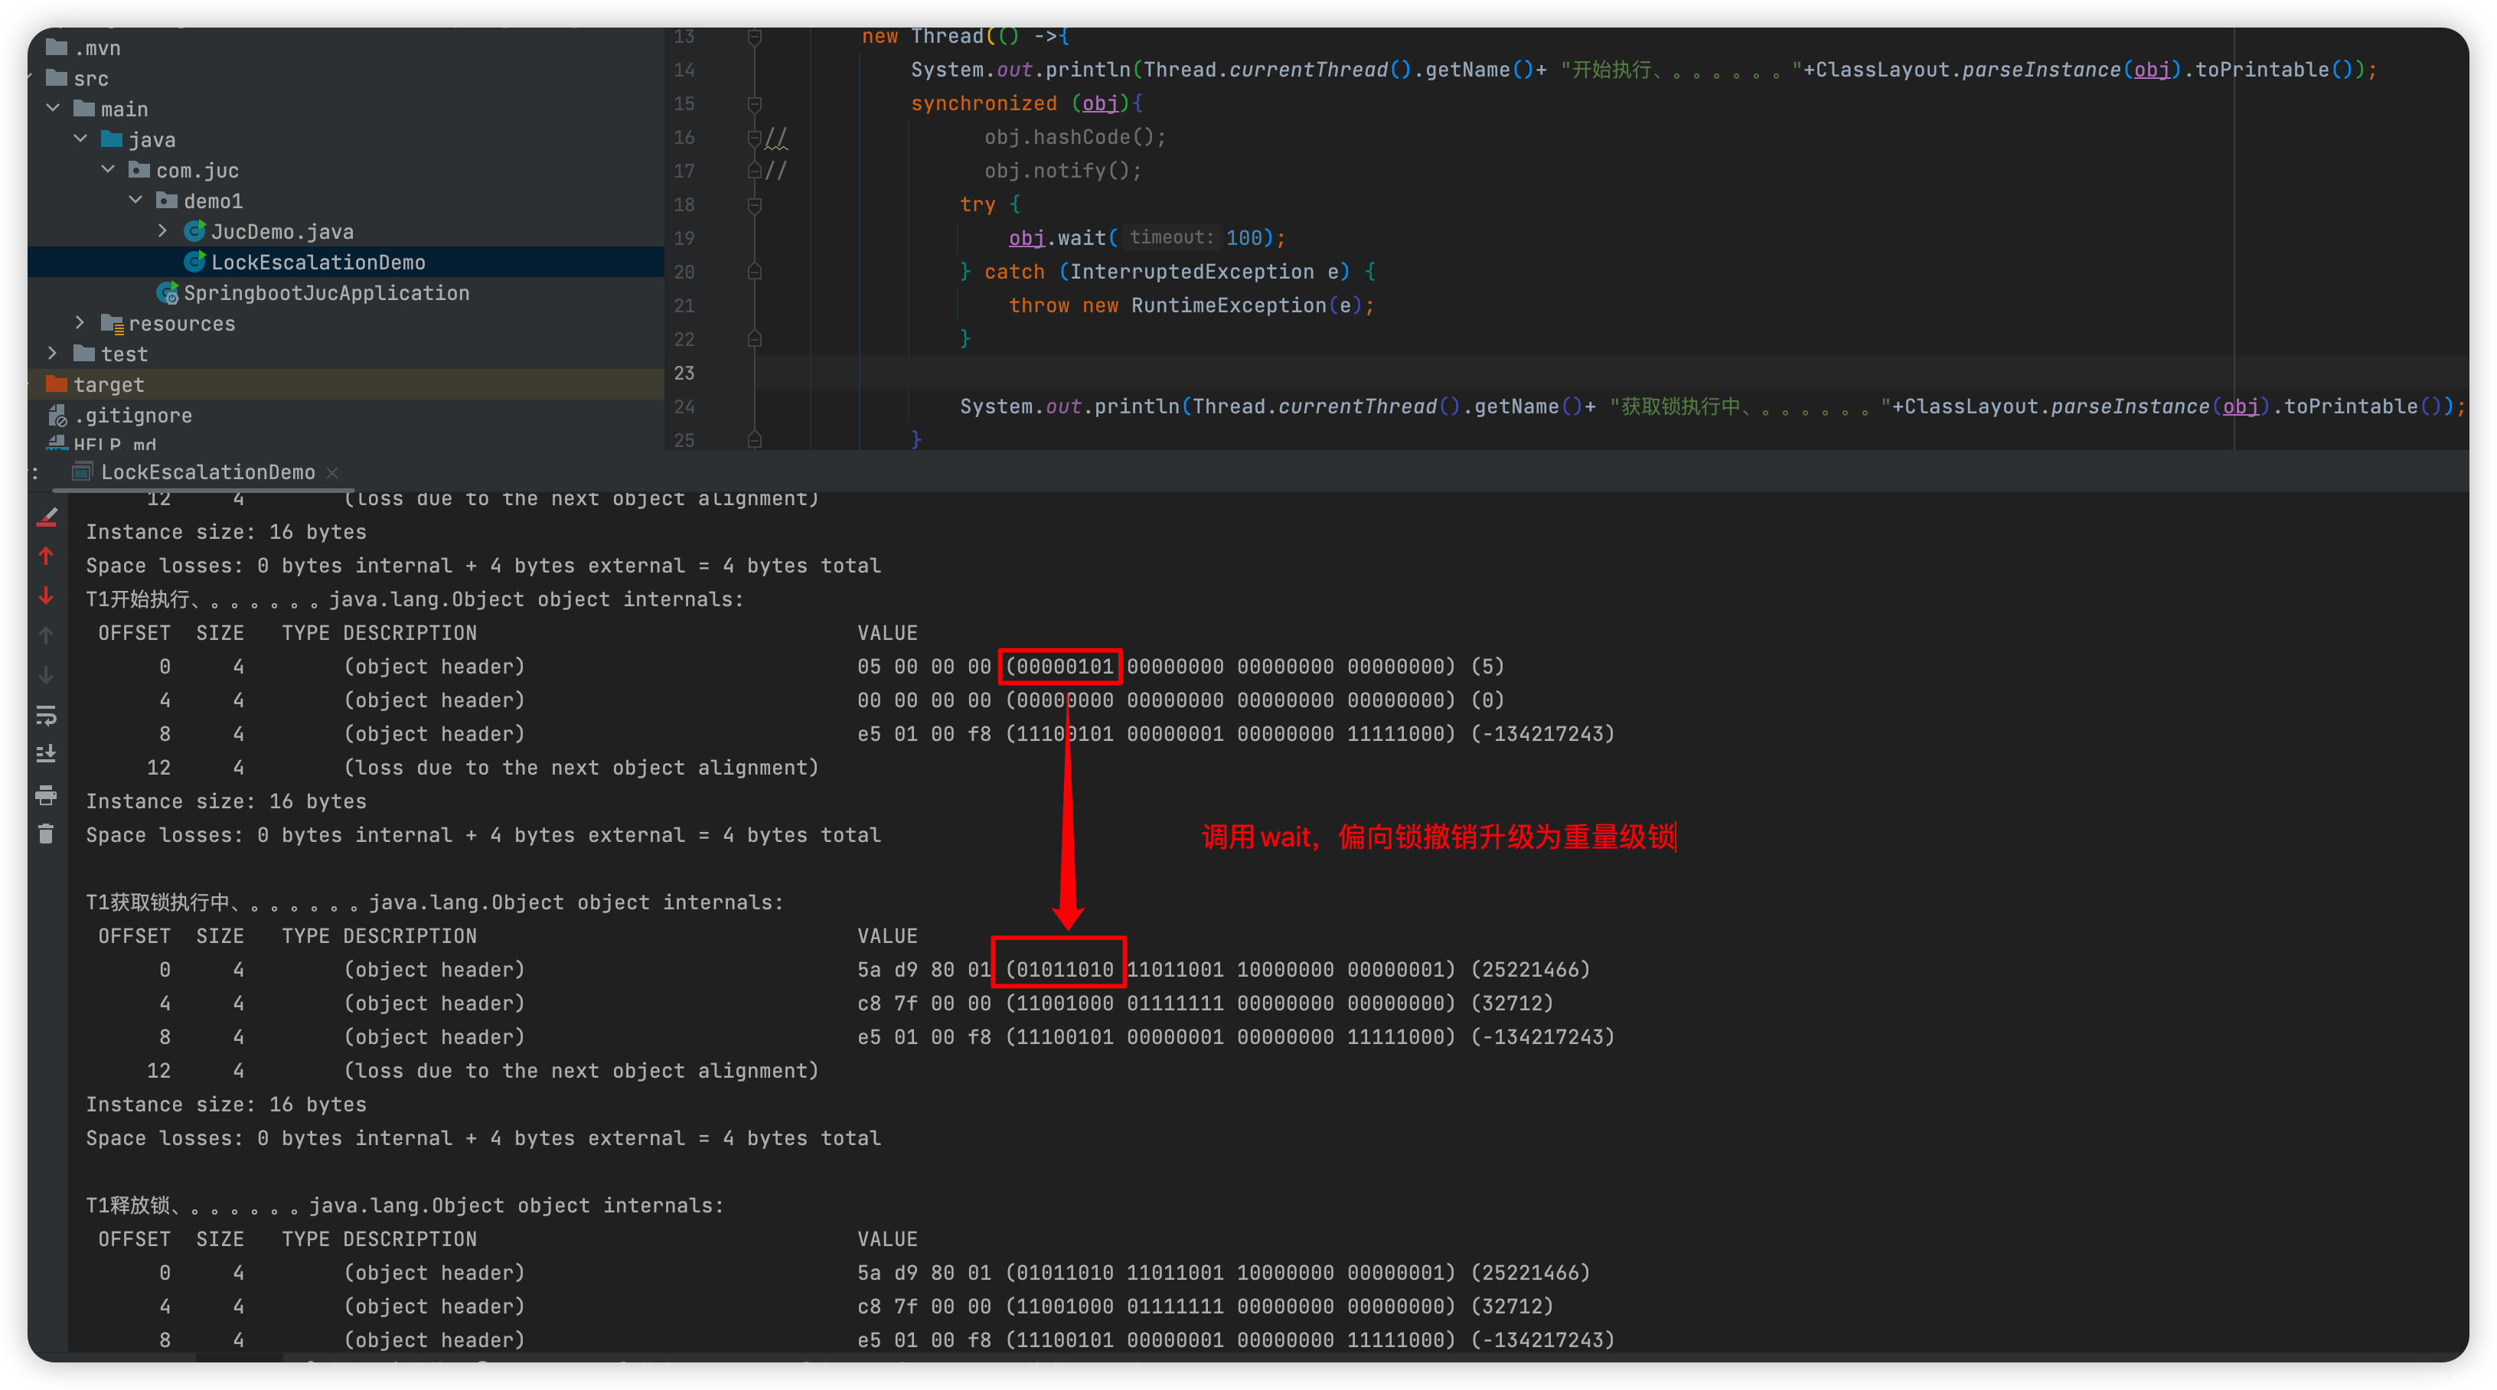Click the src folder icon
Viewport: 2497px width, 1390px height.
pyautogui.click(x=57, y=77)
